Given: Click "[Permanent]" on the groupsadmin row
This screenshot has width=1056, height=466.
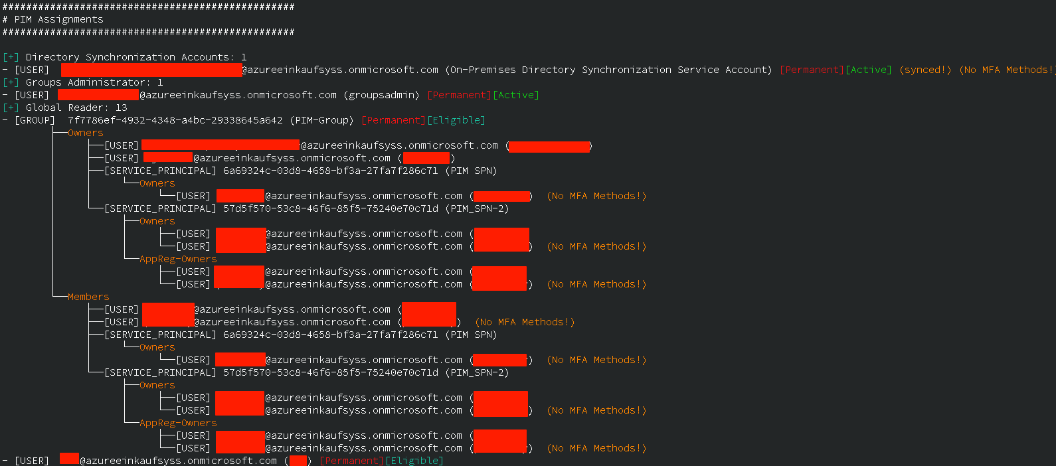Looking at the screenshot, I should click(x=460, y=95).
